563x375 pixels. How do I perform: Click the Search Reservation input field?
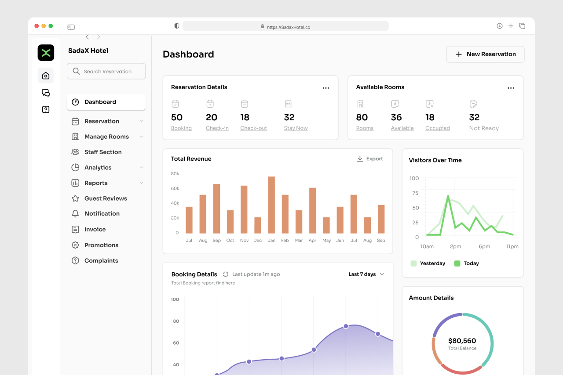coord(106,71)
